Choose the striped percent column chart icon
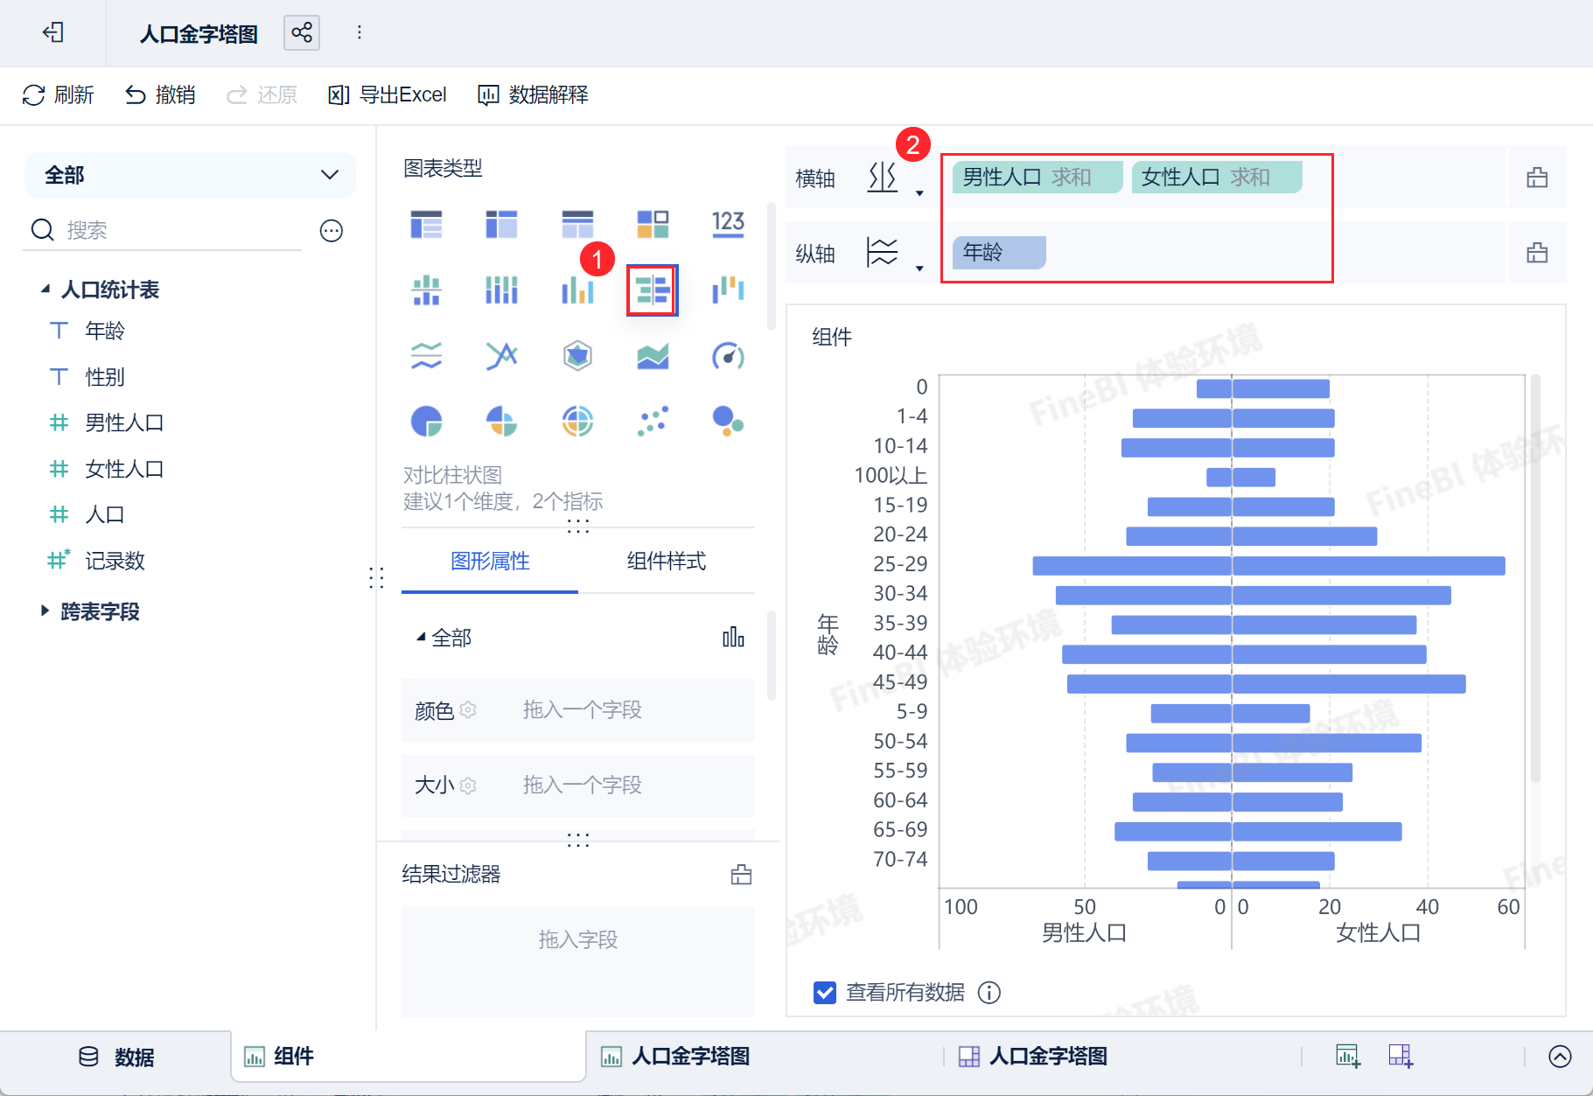The image size is (1593, 1096). (501, 290)
